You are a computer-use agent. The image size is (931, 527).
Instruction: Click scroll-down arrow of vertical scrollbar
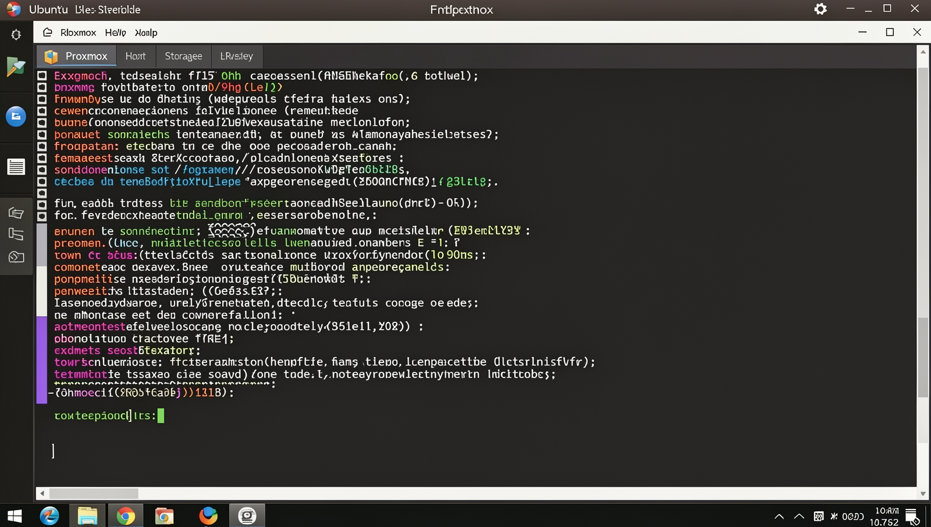pyautogui.click(x=923, y=493)
